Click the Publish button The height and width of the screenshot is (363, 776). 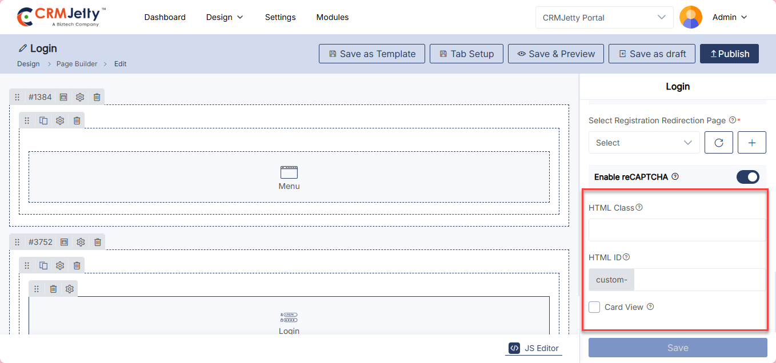[729, 54]
